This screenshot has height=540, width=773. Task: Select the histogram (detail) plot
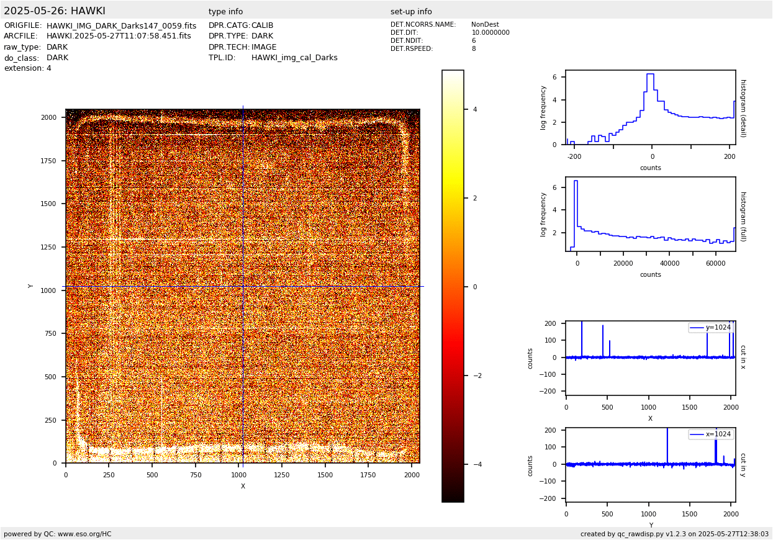click(x=650, y=107)
